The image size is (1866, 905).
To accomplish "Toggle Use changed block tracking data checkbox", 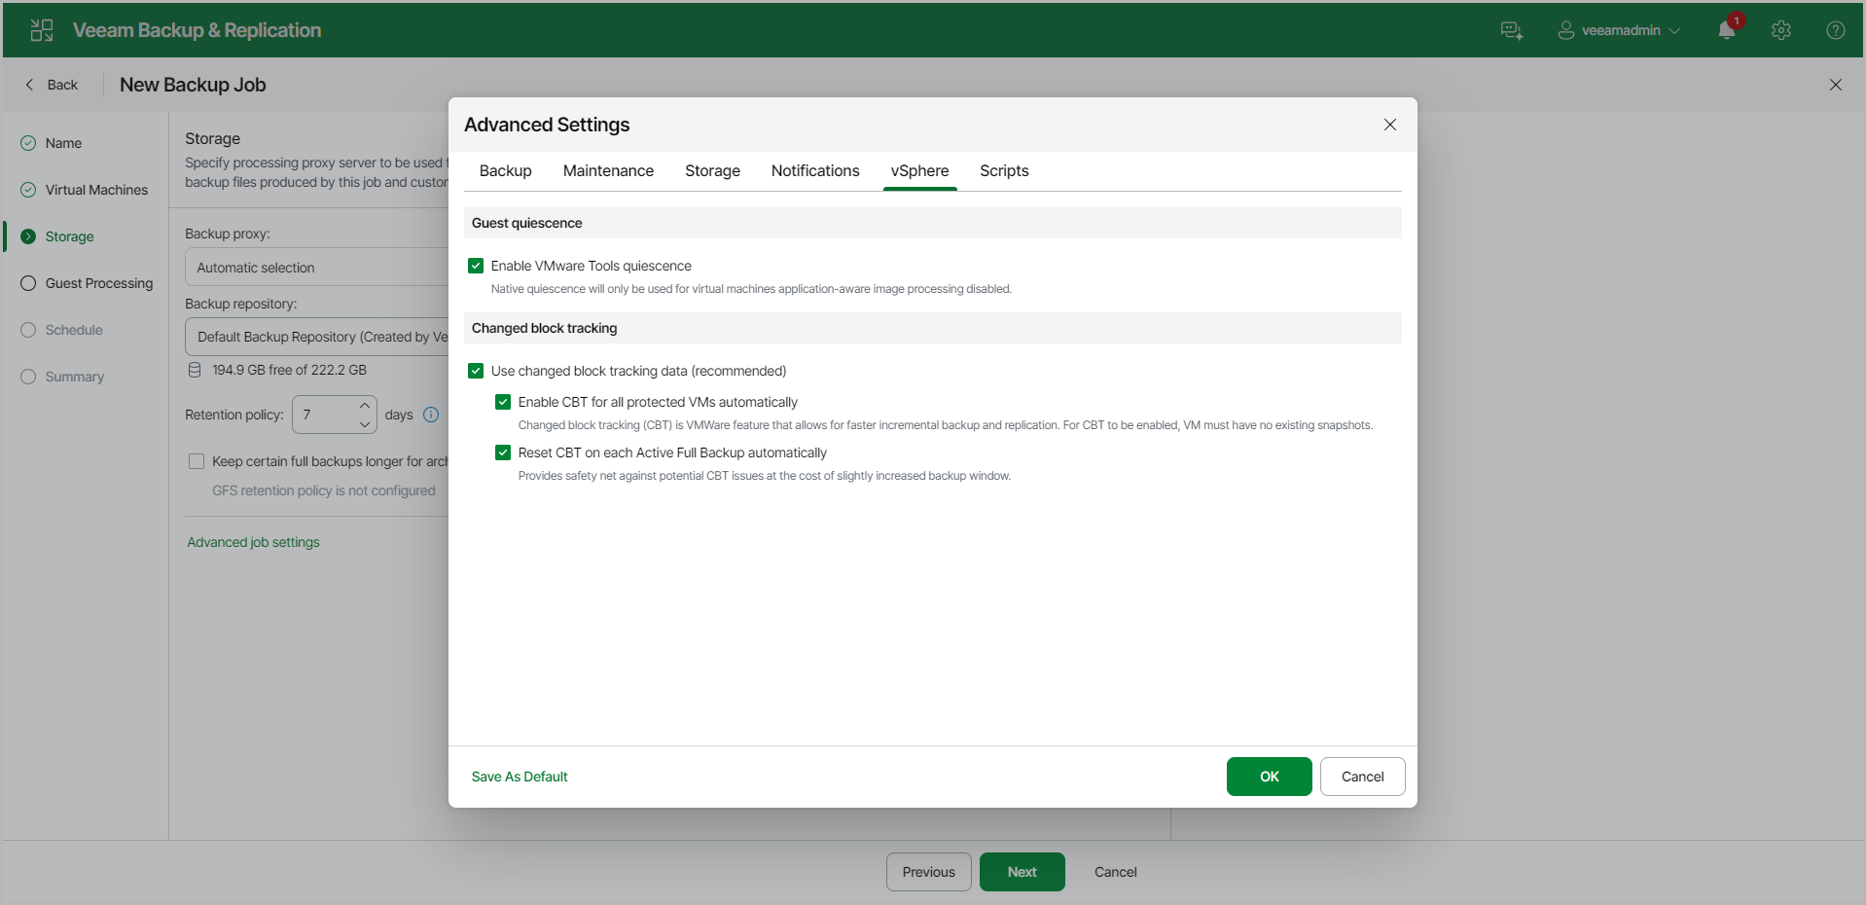I will tap(476, 371).
